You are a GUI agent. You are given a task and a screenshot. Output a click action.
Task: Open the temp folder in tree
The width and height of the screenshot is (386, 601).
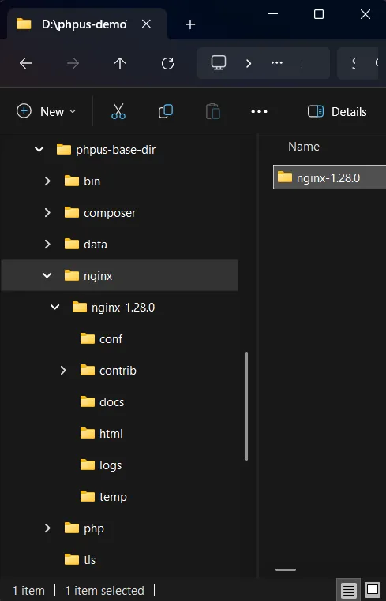pyautogui.click(x=113, y=497)
